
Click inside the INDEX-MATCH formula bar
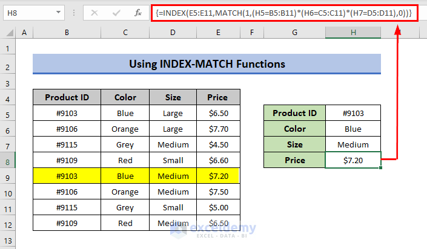(285, 12)
